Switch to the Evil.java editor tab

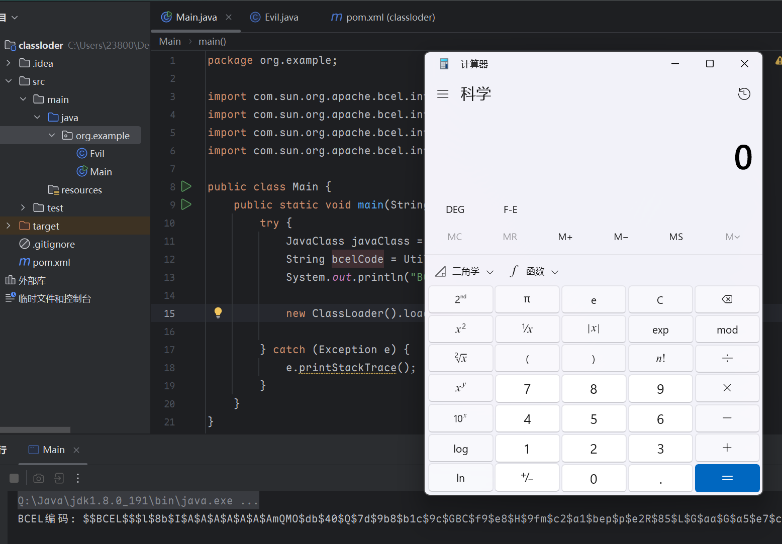(274, 17)
